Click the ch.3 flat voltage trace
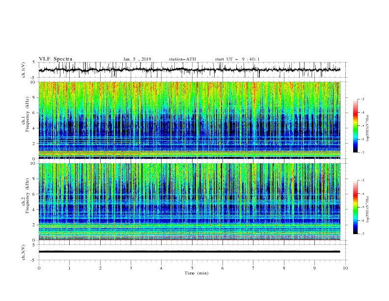Viewport: 389px width, 301px height. [x=190, y=252]
